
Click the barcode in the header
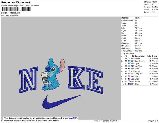click(16, 9)
